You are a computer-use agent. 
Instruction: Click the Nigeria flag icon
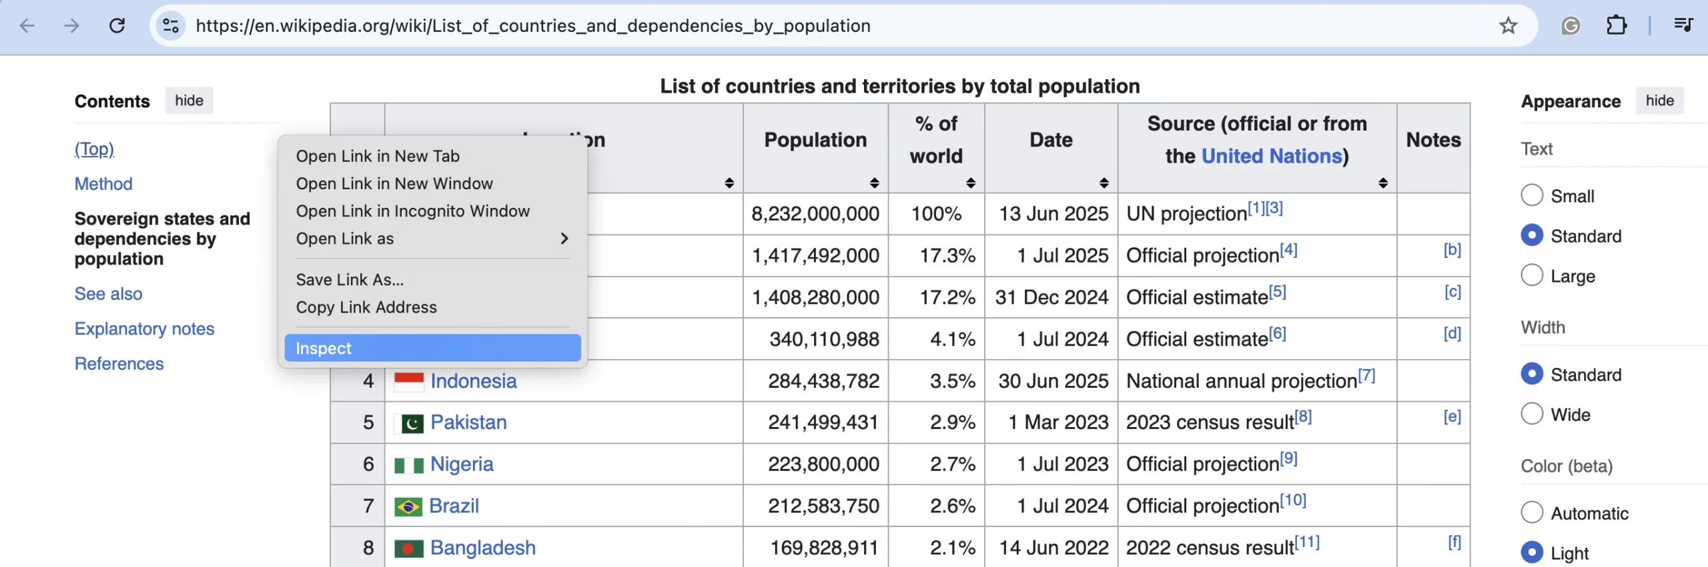pos(409,465)
